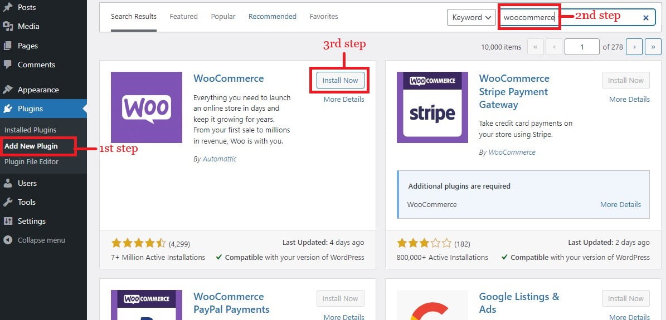Viewport: 666px width, 320px height.
Task: Go to the previous results page
Action: [x=554, y=47]
